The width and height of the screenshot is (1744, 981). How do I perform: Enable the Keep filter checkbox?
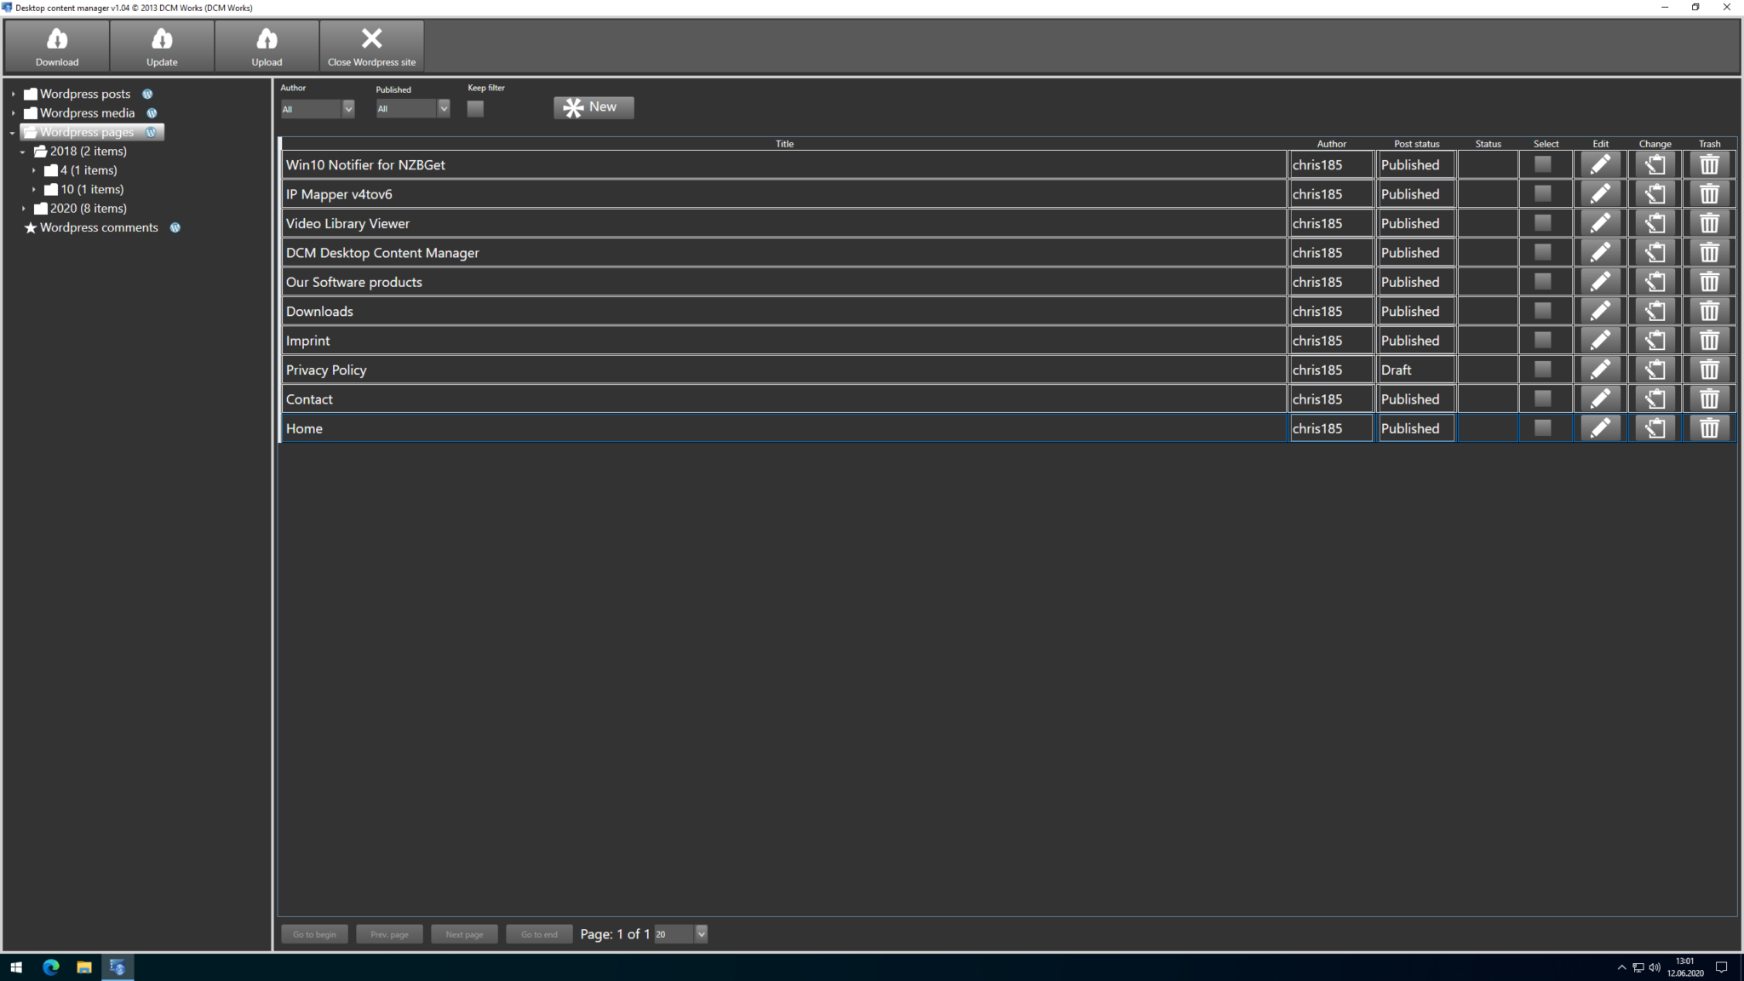[475, 108]
